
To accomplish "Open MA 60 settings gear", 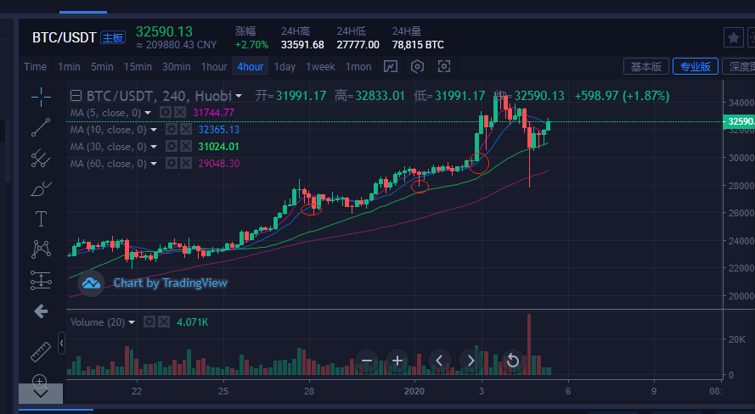I will (x=171, y=164).
